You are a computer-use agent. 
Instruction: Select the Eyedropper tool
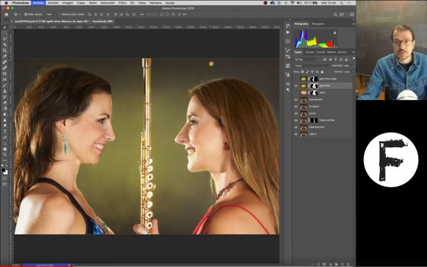(x=4, y=56)
